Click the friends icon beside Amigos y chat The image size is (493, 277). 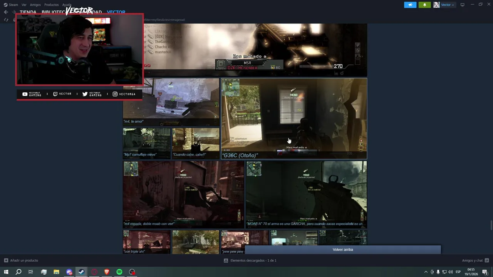(487, 260)
